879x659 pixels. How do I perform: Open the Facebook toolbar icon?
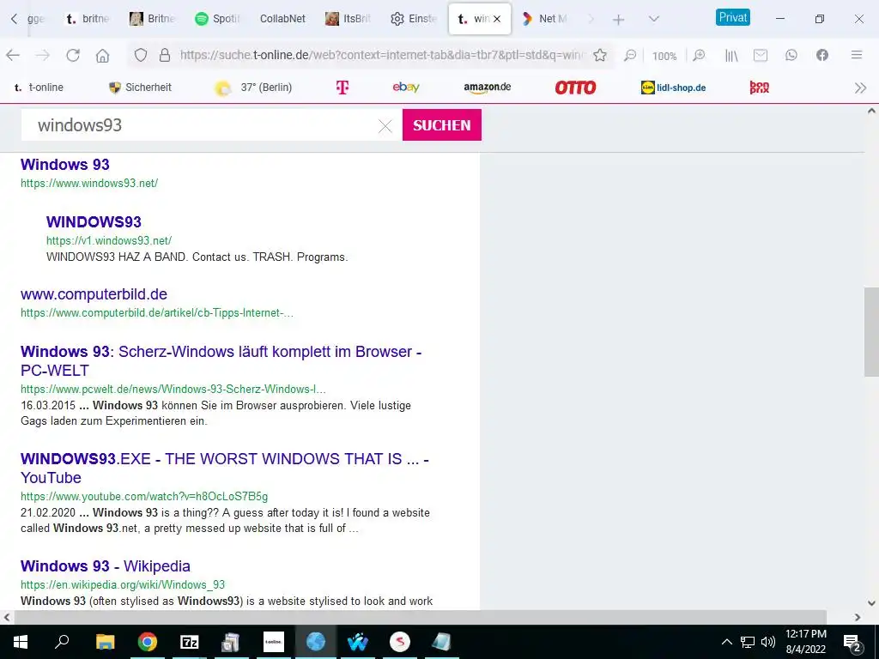point(821,55)
